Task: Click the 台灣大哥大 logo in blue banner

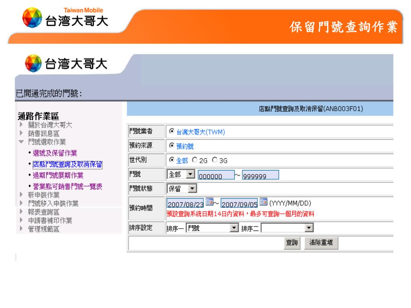Action: 66,63
